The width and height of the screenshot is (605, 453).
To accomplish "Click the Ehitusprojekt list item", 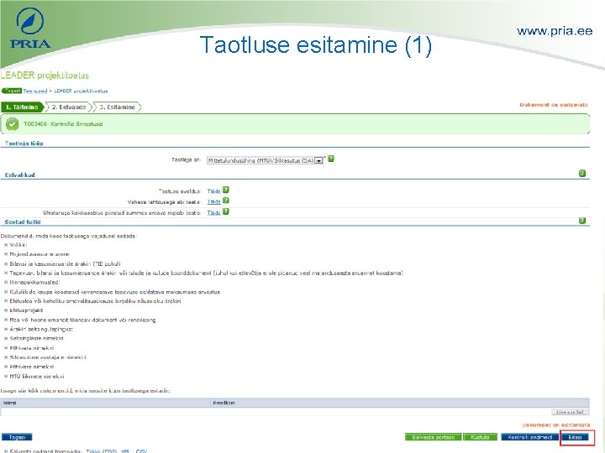I will pos(26,310).
